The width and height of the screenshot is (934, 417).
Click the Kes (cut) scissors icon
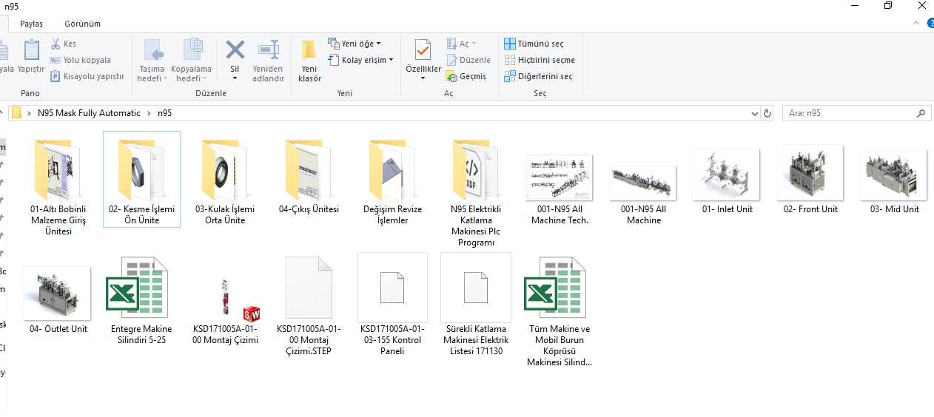click(x=56, y=44)
